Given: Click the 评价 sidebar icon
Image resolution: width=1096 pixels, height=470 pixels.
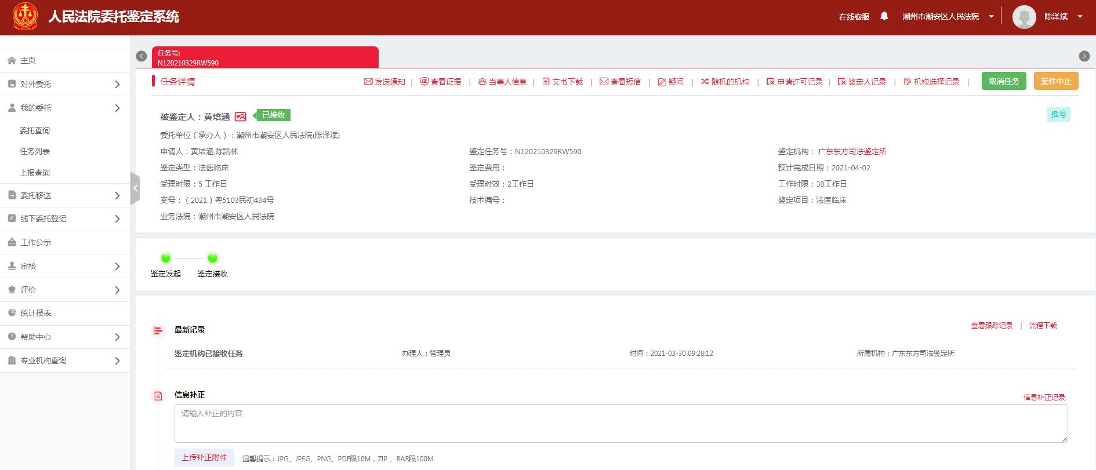Looking at the screenshot, I should point(12,290).
